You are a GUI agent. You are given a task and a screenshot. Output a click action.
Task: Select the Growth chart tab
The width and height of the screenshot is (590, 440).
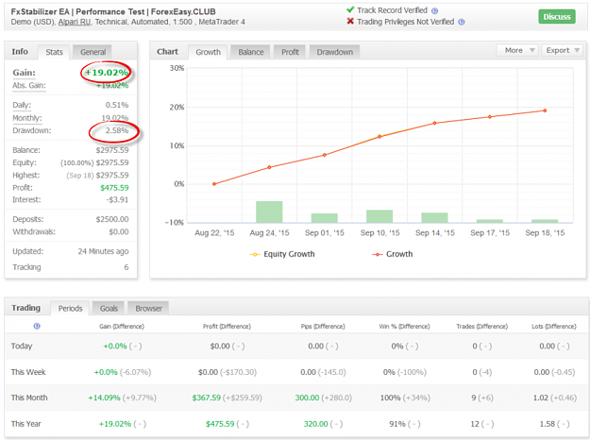coord(208,52)
